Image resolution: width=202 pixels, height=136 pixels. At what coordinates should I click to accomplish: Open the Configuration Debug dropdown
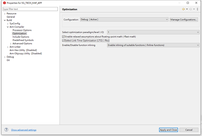pos(124,20)
